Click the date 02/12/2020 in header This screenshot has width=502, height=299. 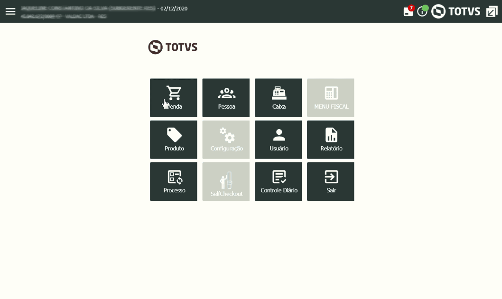[x=174, y=9]
